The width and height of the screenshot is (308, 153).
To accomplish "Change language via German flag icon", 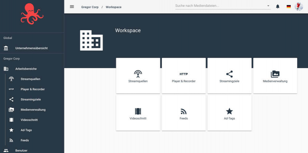I will coord(289,7).
